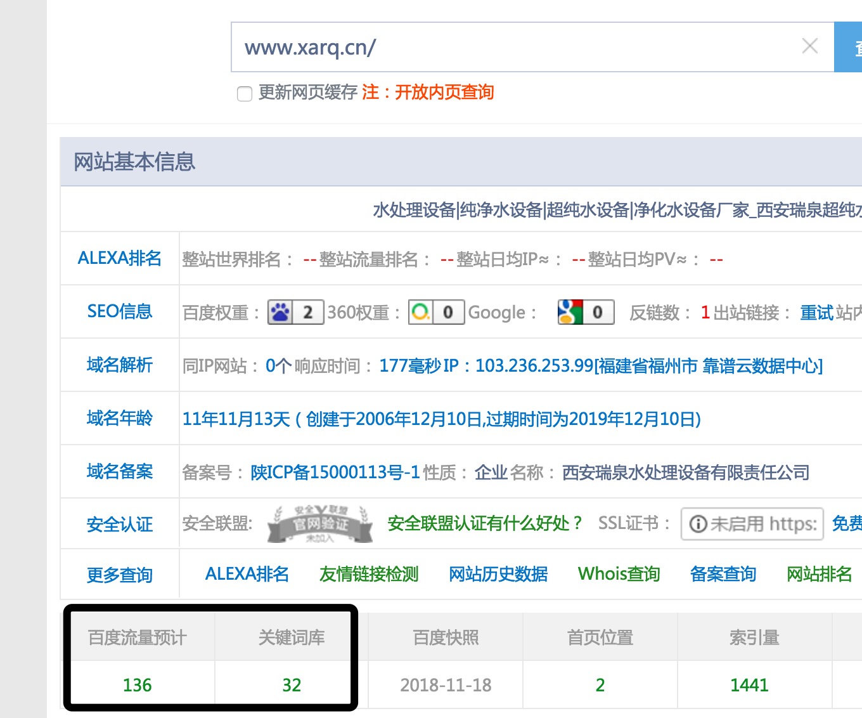Screen dimensions: 862x718
Task: Open ALEXA排名 in the 更多查询 row
Action: (x=247, y=574)
